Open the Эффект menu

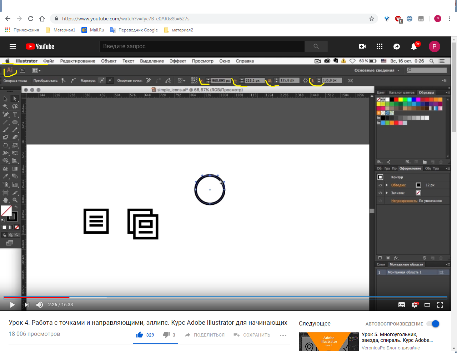pos(178,61)
